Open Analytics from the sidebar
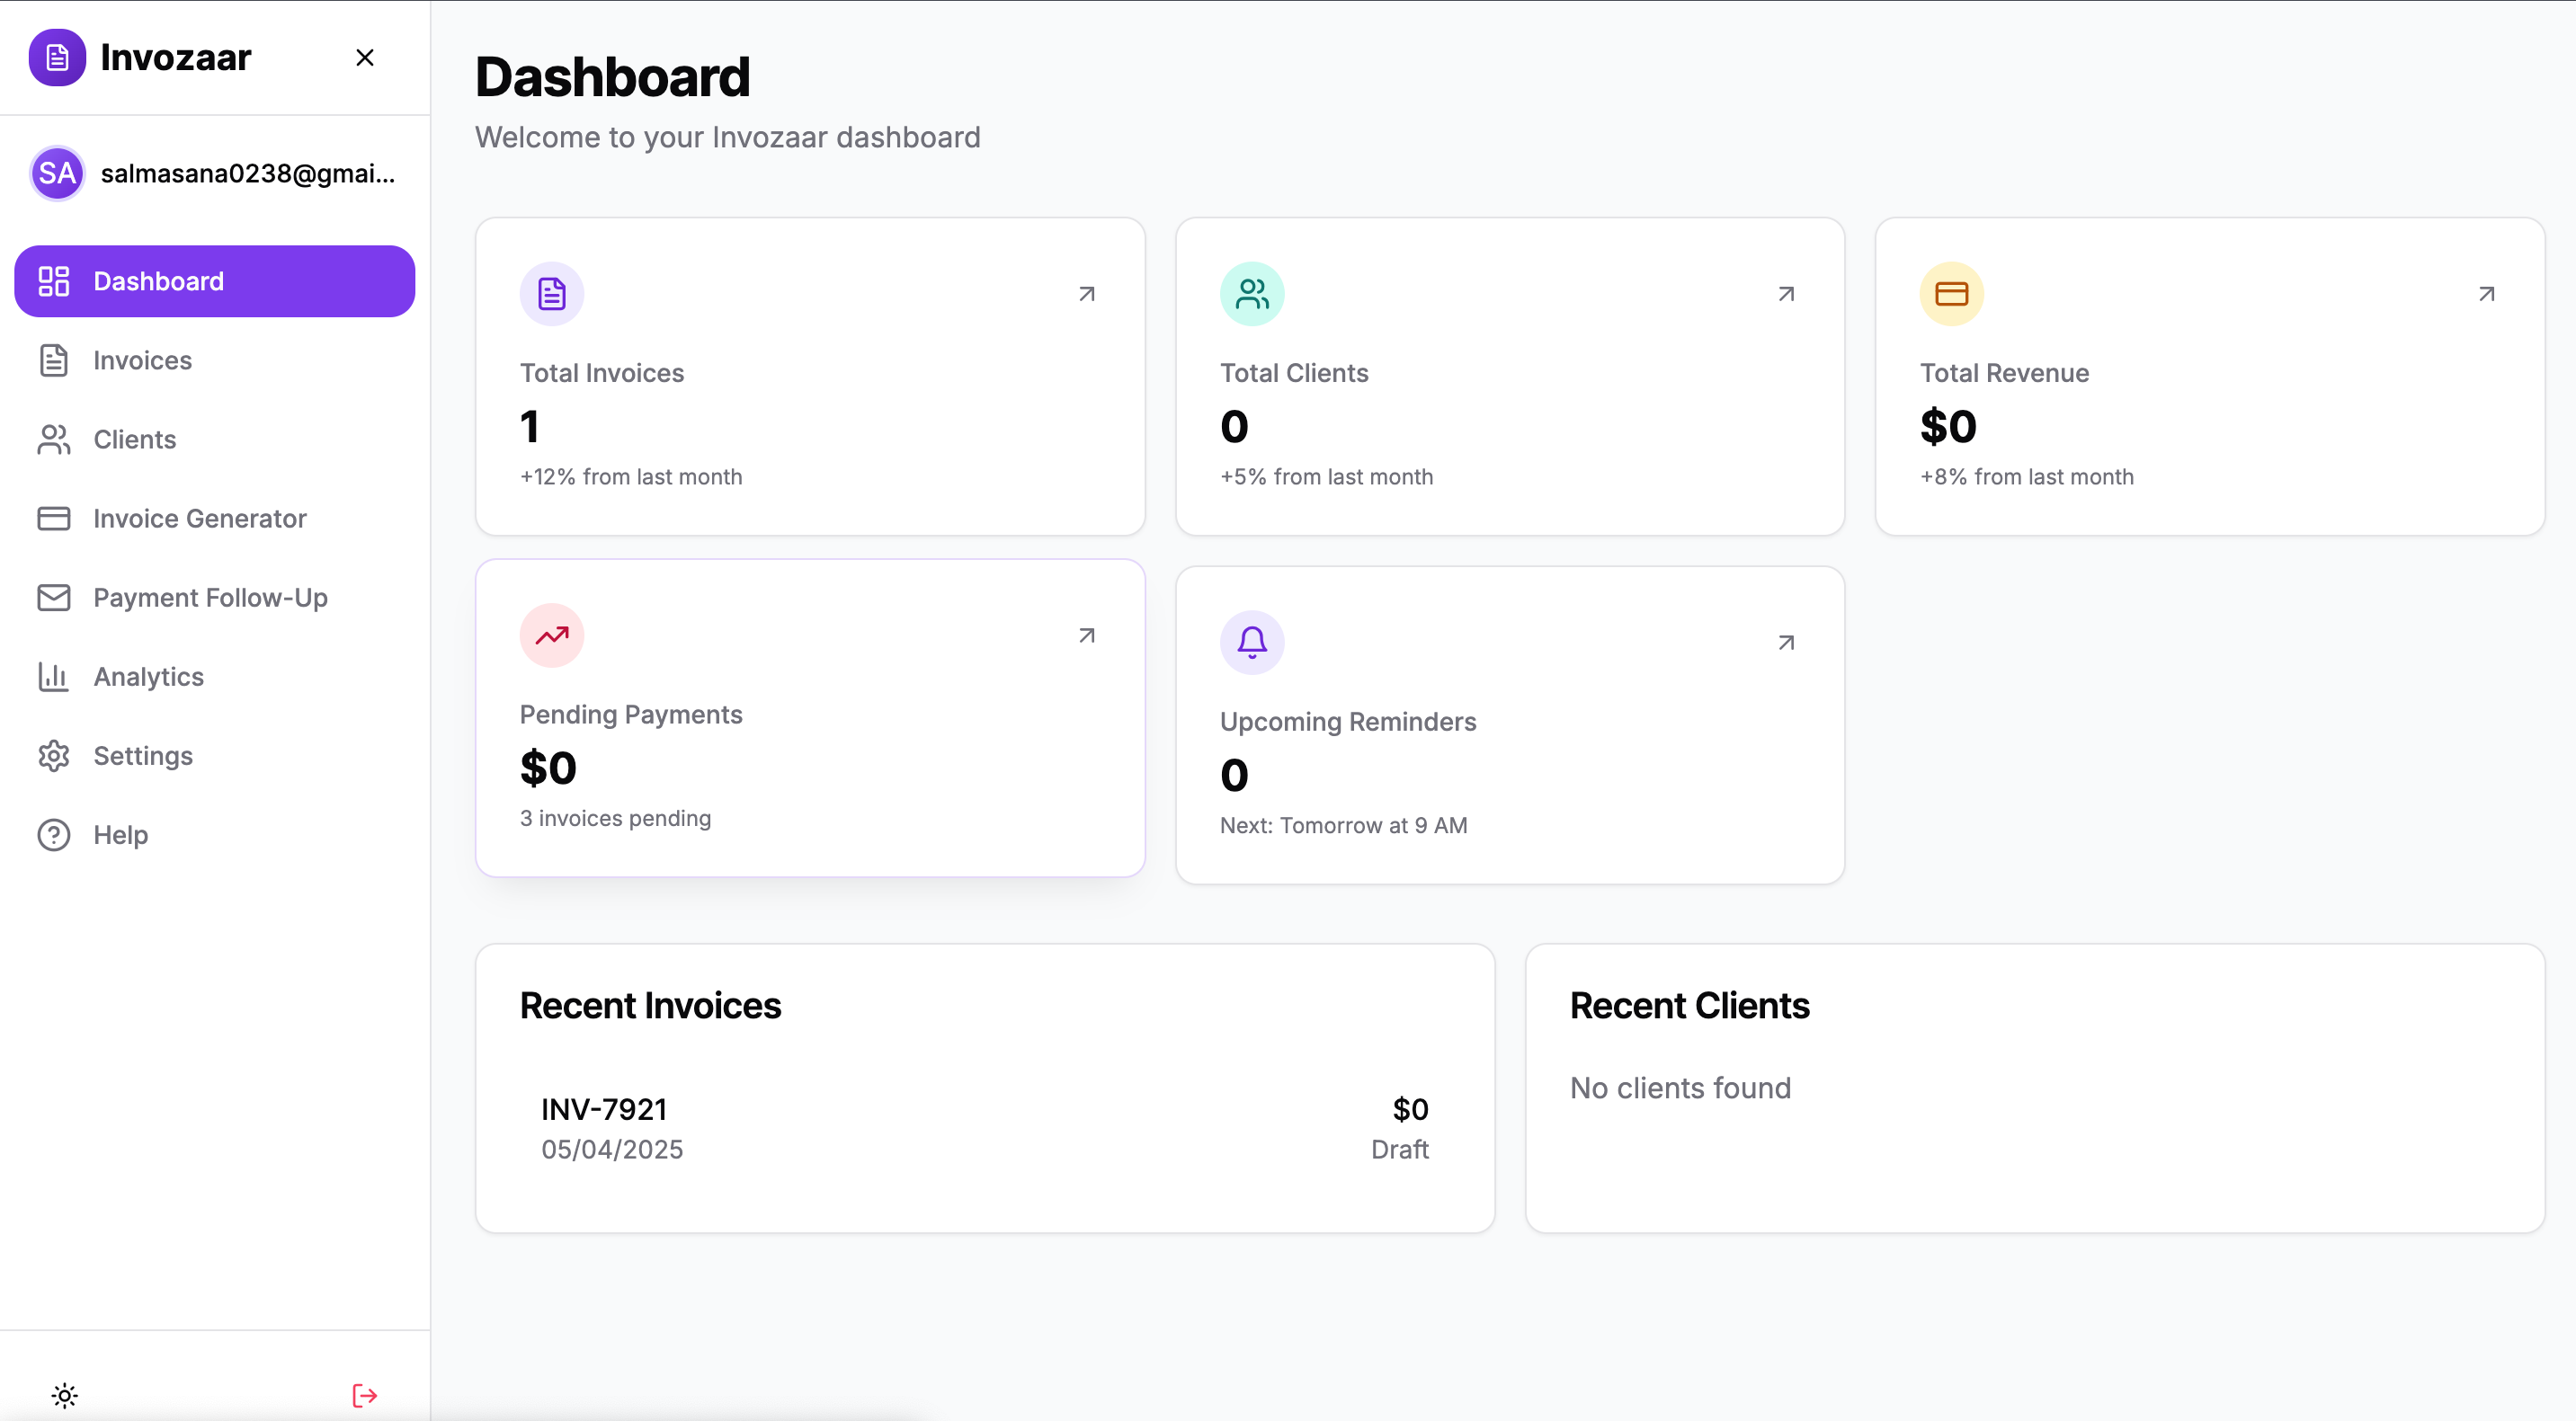 [x=148, y=677]
